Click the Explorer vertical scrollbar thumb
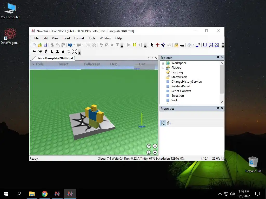Viewport: 266px width, 199px height. pos(222,79)
